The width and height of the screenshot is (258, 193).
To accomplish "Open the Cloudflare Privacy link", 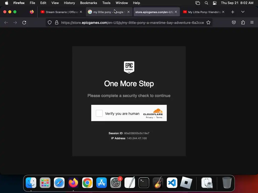I will pyautogui.click(x=149, y=117).
